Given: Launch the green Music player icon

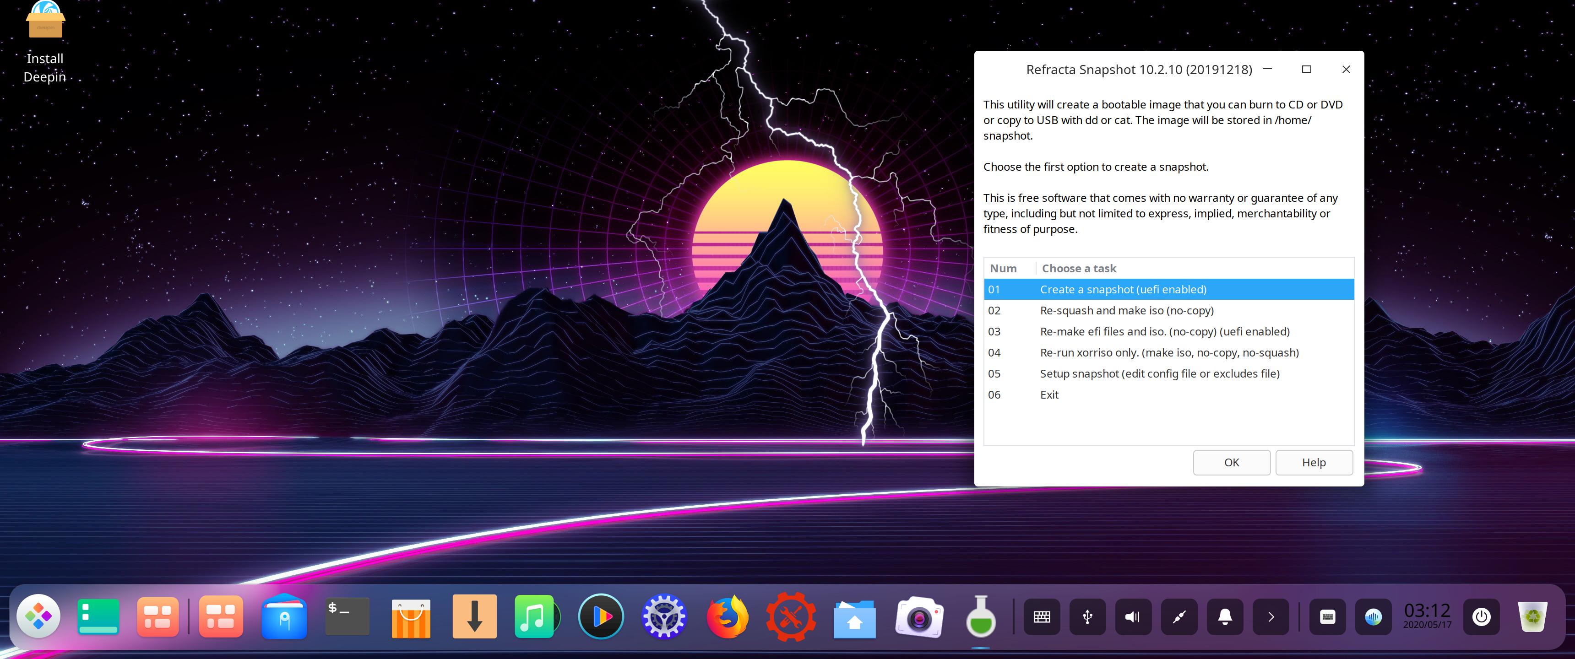Looking at the screenshot, I should pos(538,616).
